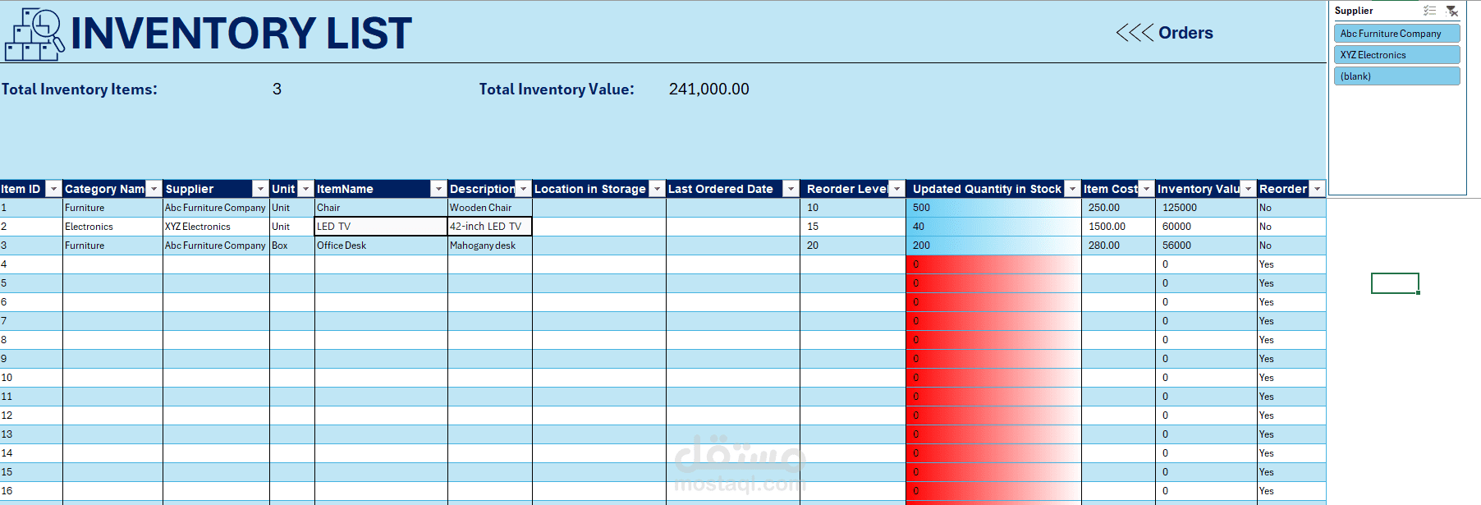The width and height of the screenshot is (1481, 505).
Task: Select the Total Inventory Value amount cell
Action: pyautogui.click(x=708, y=89)
